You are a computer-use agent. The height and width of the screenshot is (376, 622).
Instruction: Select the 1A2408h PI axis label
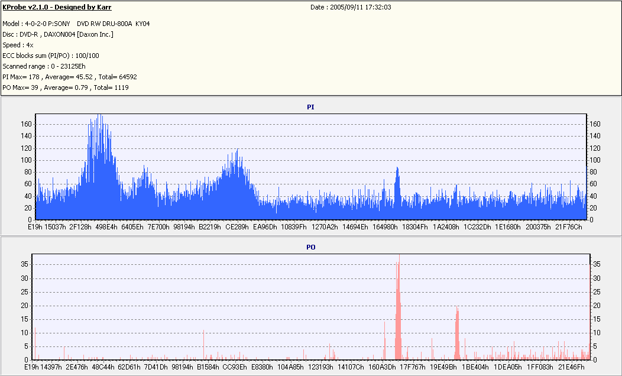pos(446,227)
